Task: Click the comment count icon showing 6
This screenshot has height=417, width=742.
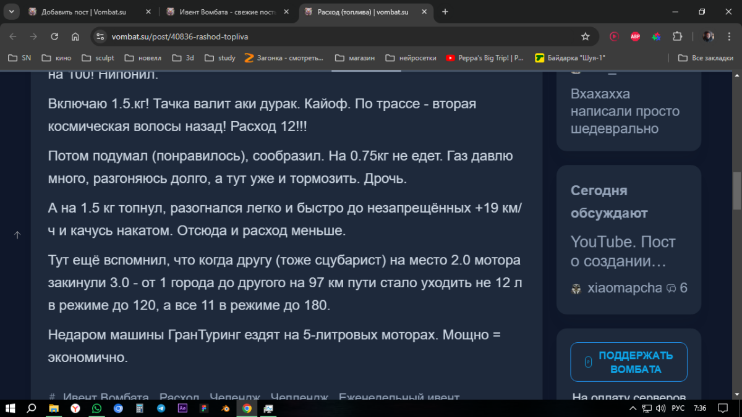Action: (x=672, y=289)
